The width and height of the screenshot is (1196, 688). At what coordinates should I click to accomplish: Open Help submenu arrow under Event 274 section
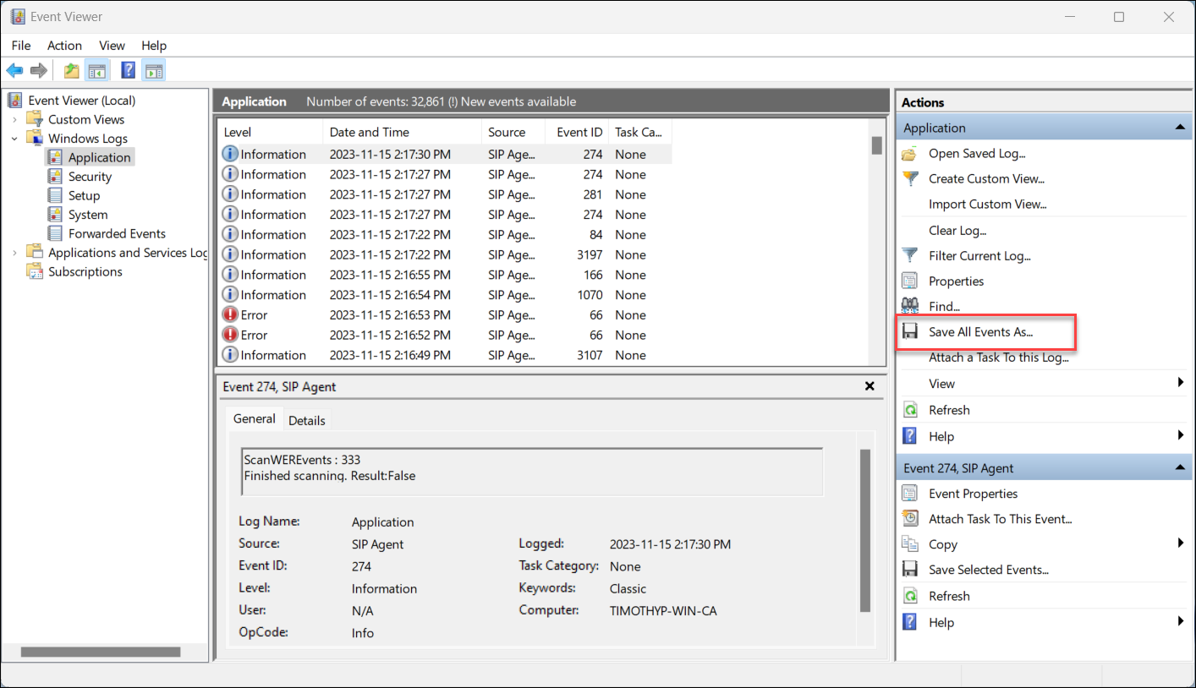tap(1181, 622)
